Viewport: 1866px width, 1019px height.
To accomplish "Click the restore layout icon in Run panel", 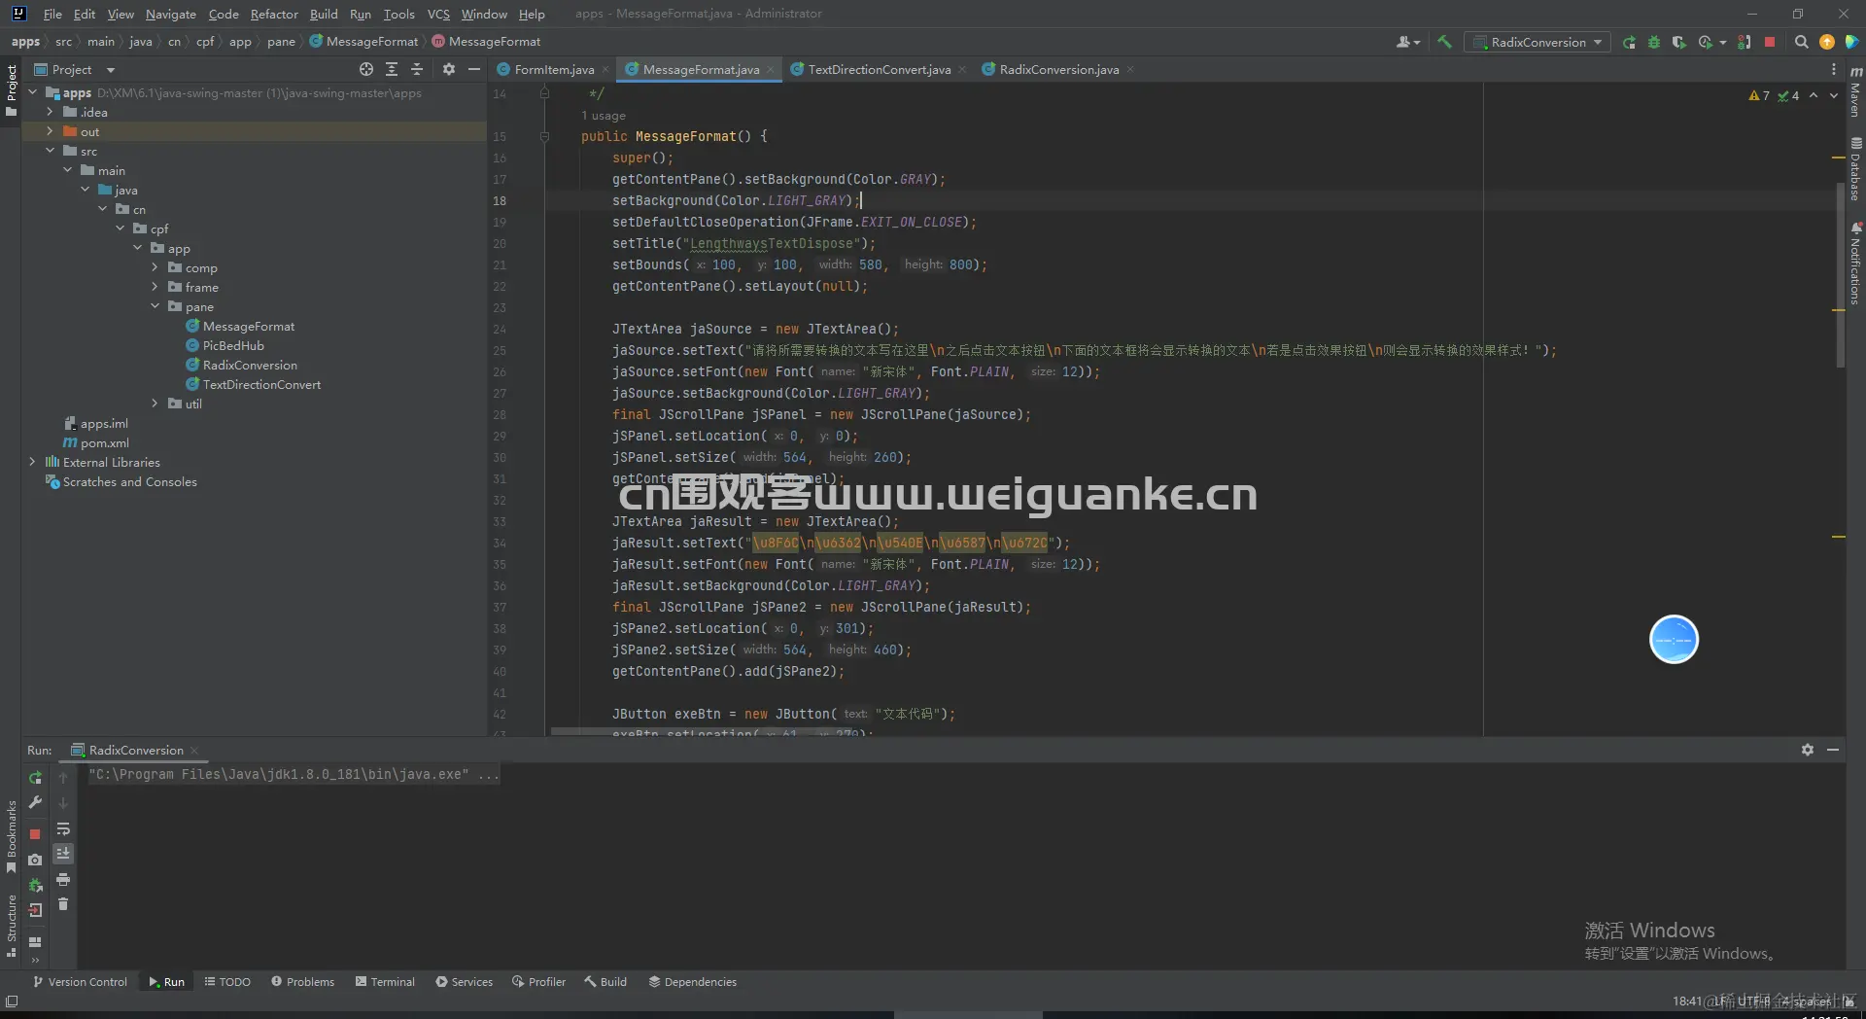I will coord(35,941).
